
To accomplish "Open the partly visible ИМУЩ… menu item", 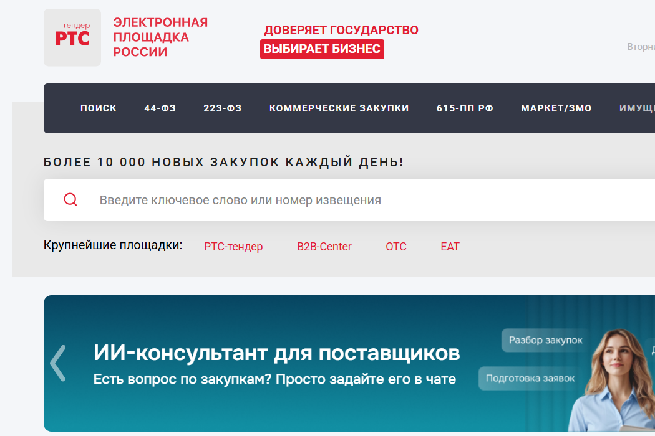I will point(637,108).
